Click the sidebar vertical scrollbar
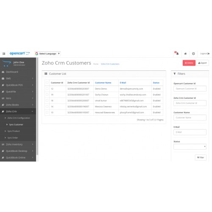 pos(37,106)
